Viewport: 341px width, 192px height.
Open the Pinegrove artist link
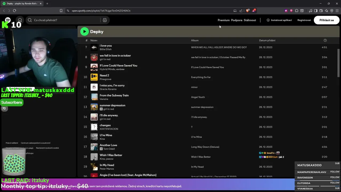point(105,79)
